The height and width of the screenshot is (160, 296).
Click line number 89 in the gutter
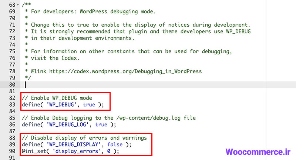pos(12,144)
